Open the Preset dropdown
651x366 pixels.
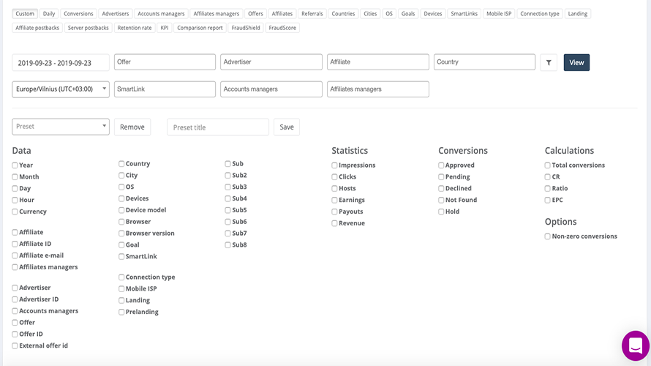click(x=61, y=127)
